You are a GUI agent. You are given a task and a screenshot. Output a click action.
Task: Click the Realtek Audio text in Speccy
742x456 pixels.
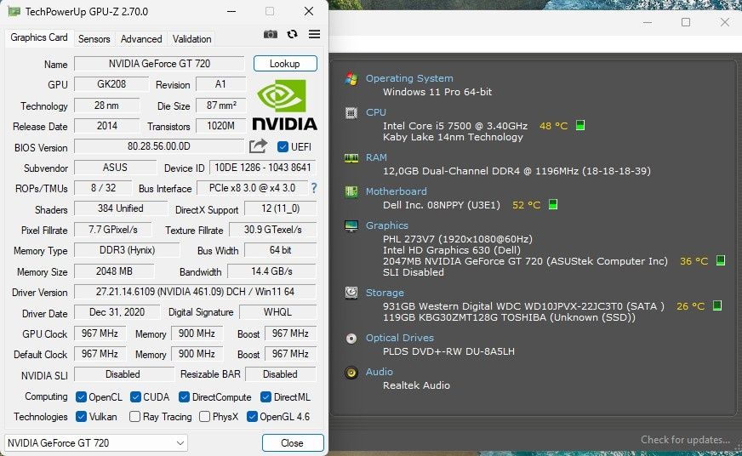tap(416, 385)
